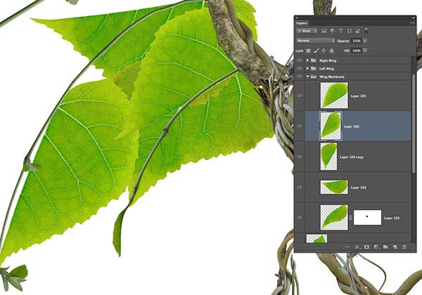Expand the Right Wing group

307,60
